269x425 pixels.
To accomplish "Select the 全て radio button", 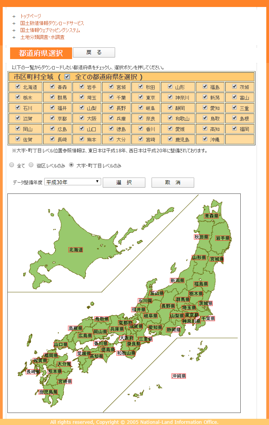I will point(12,165).
